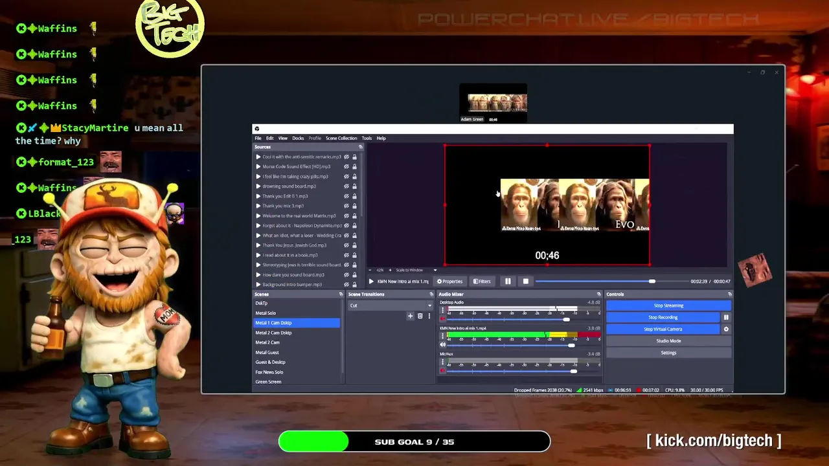Select the Metal Solo scene
The image size is (829, 466).
point(297,313)
